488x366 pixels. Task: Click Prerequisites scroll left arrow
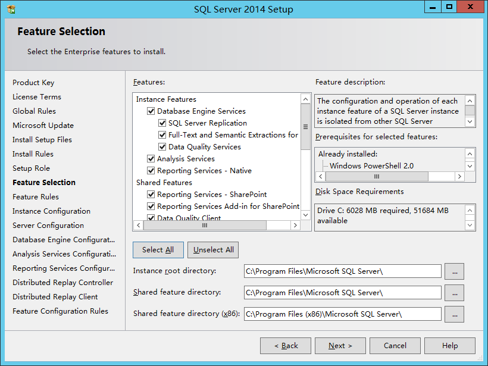point(321,177)
